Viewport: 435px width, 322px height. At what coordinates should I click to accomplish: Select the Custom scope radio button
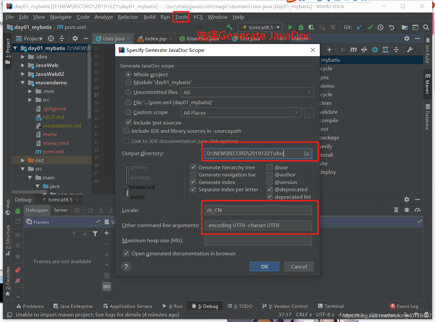click(128, 112)
